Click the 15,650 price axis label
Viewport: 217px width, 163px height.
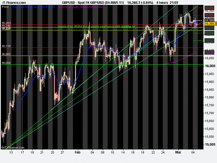tap(210, 121)
